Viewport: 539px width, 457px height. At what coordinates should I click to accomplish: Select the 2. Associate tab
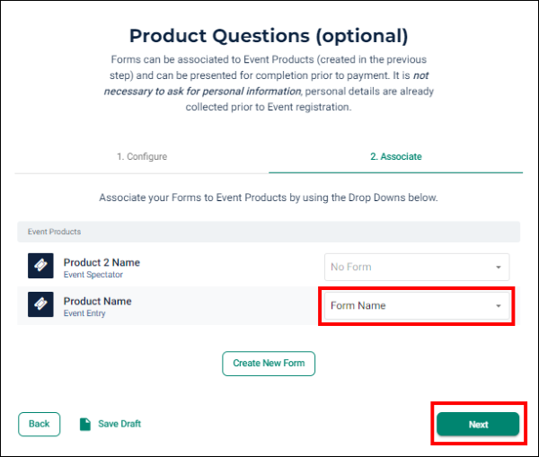tap(395, 157)
